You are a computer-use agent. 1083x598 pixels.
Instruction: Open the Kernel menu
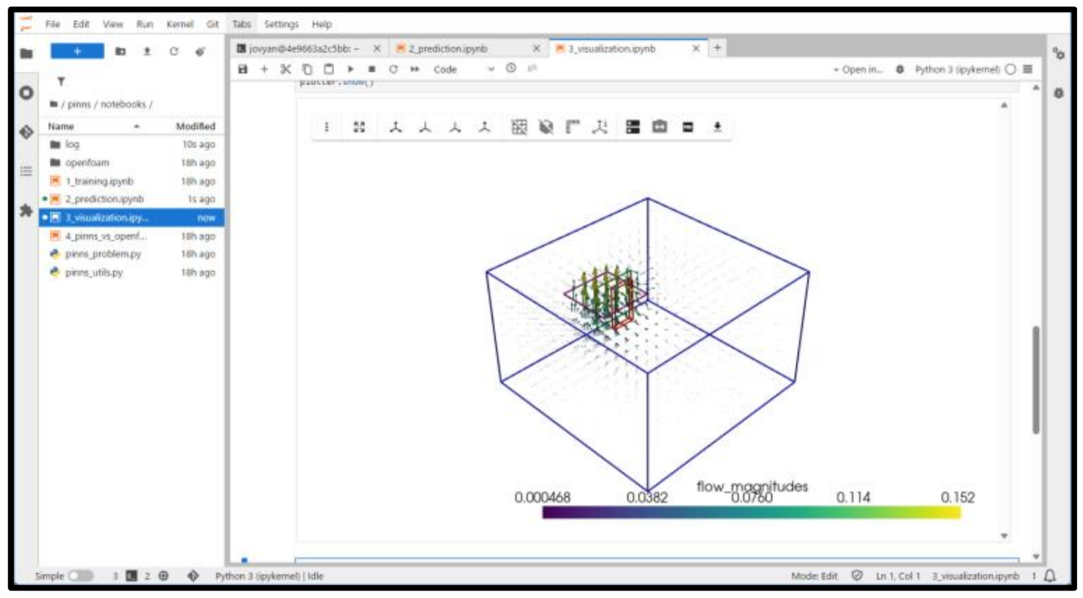pyautogui.click(x=181, y=24)
